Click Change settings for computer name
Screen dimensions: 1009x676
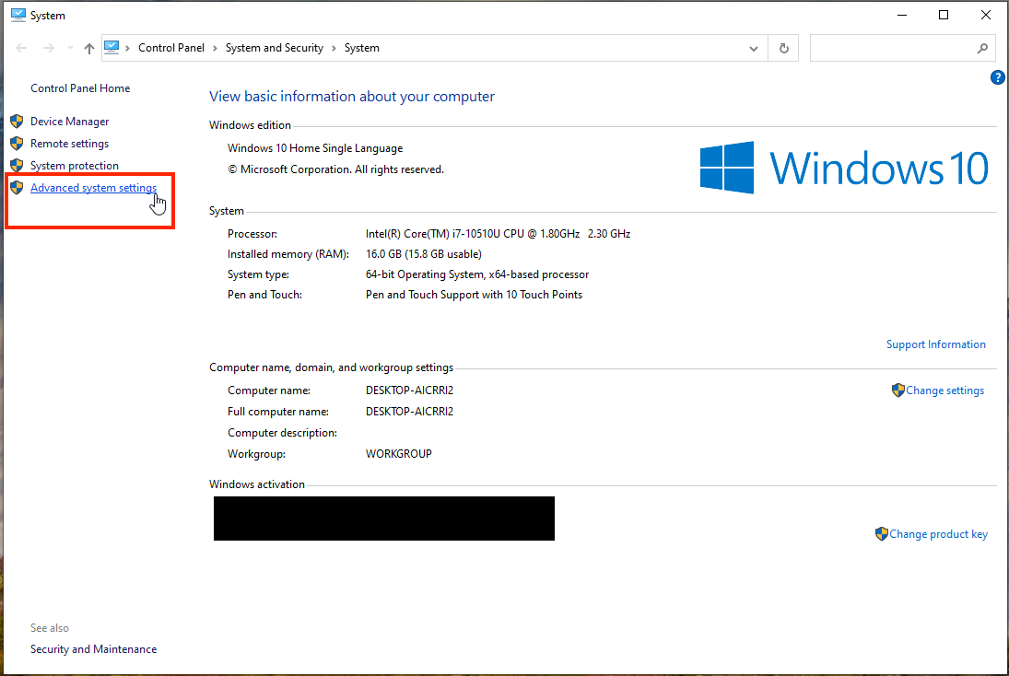(944, 390)
